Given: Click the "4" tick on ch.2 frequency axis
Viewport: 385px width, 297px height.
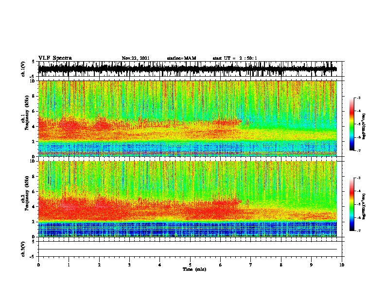Looking at the screenshot, I should (x=34, y=207).
